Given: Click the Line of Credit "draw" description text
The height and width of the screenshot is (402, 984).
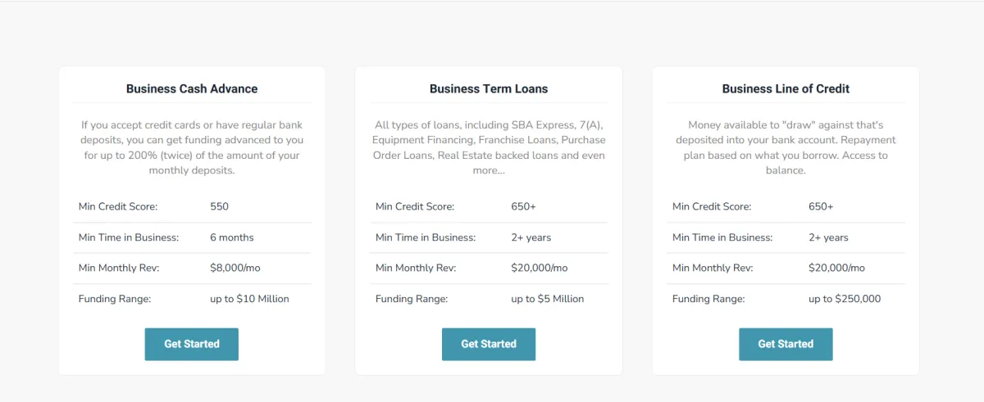Looking at the screenshot, I should coord(786,147).
